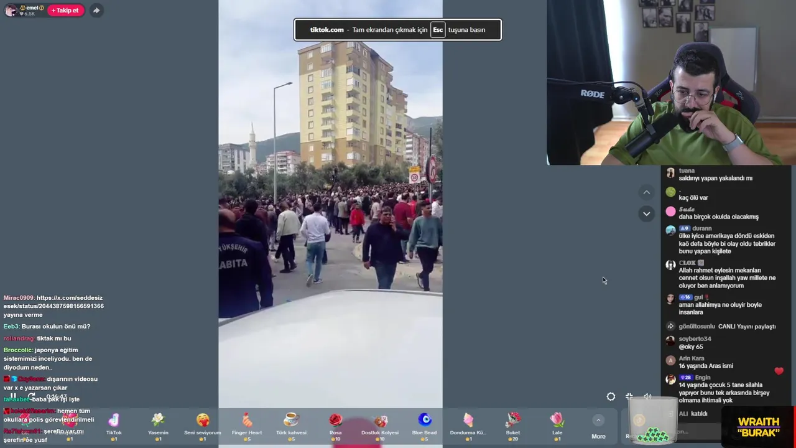Screen dimensions: 796x448
Task: Click username tuana in chat
Action: pyautogui.click(x=687, y=170)
